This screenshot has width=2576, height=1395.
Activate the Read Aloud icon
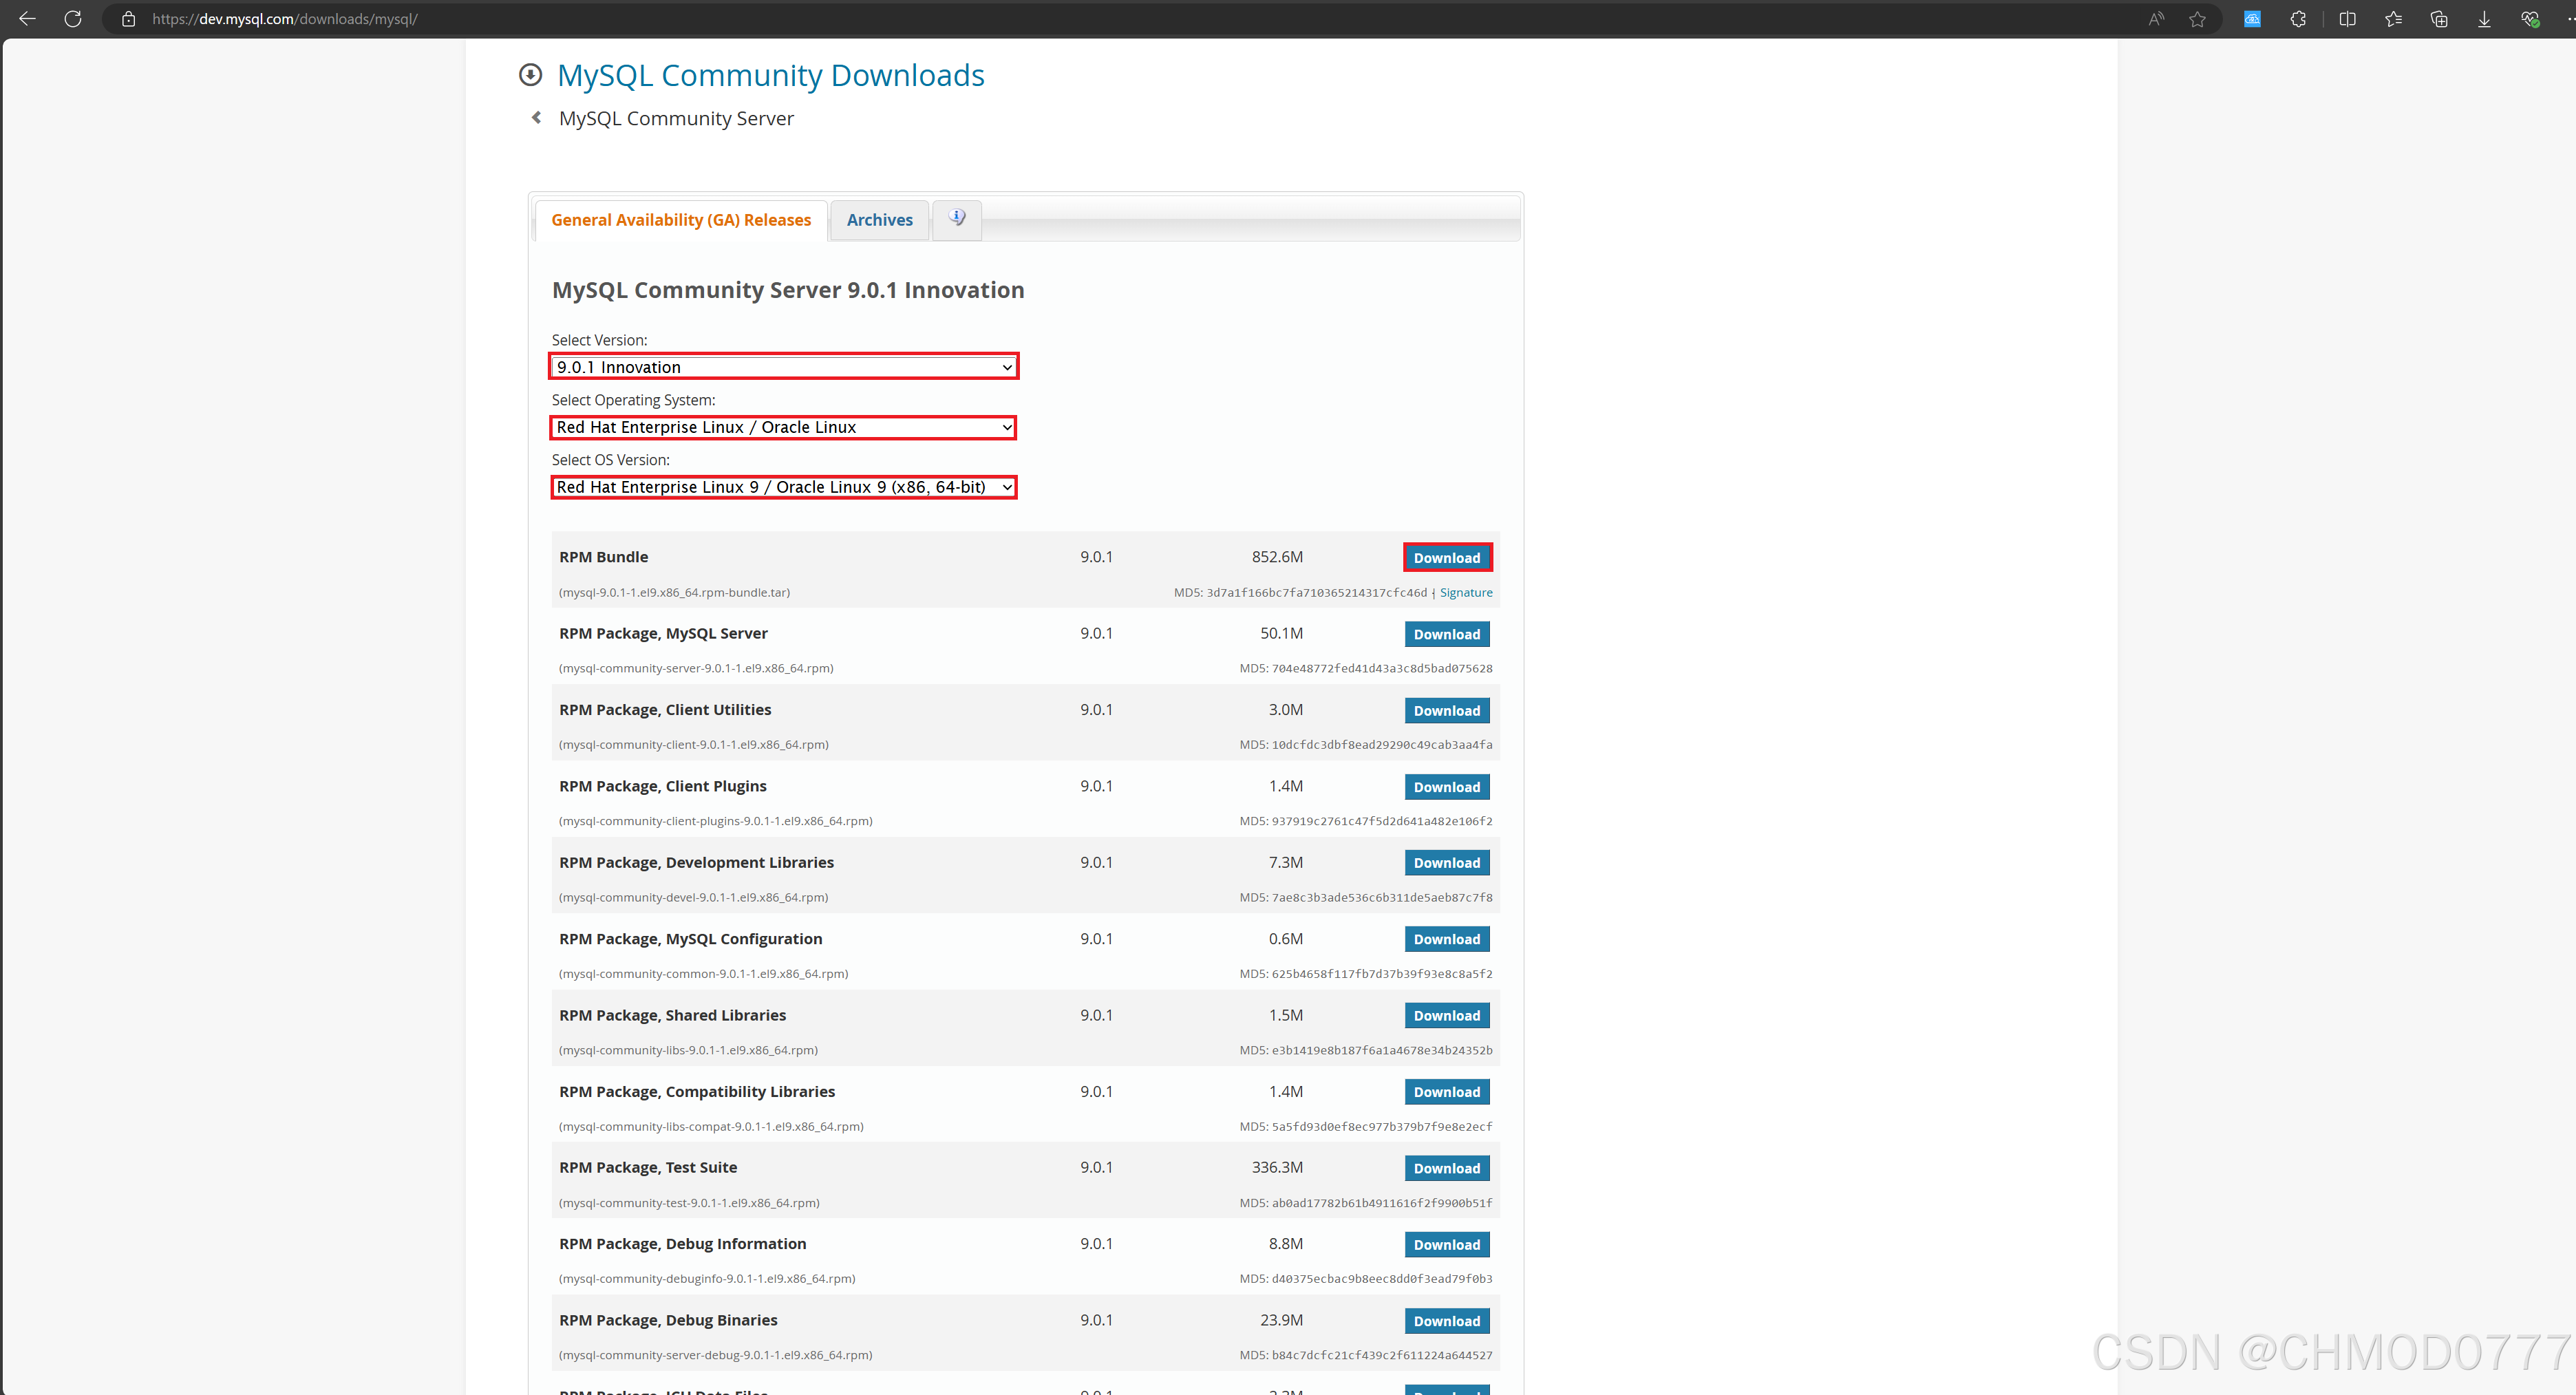[x=2156, y=19]
